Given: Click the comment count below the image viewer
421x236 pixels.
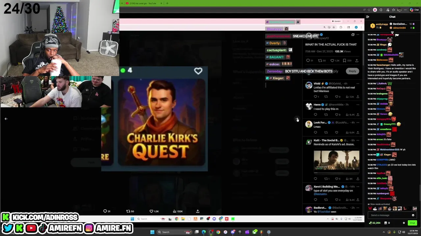Looking at the screenshot, I should (x=107, y=211).
